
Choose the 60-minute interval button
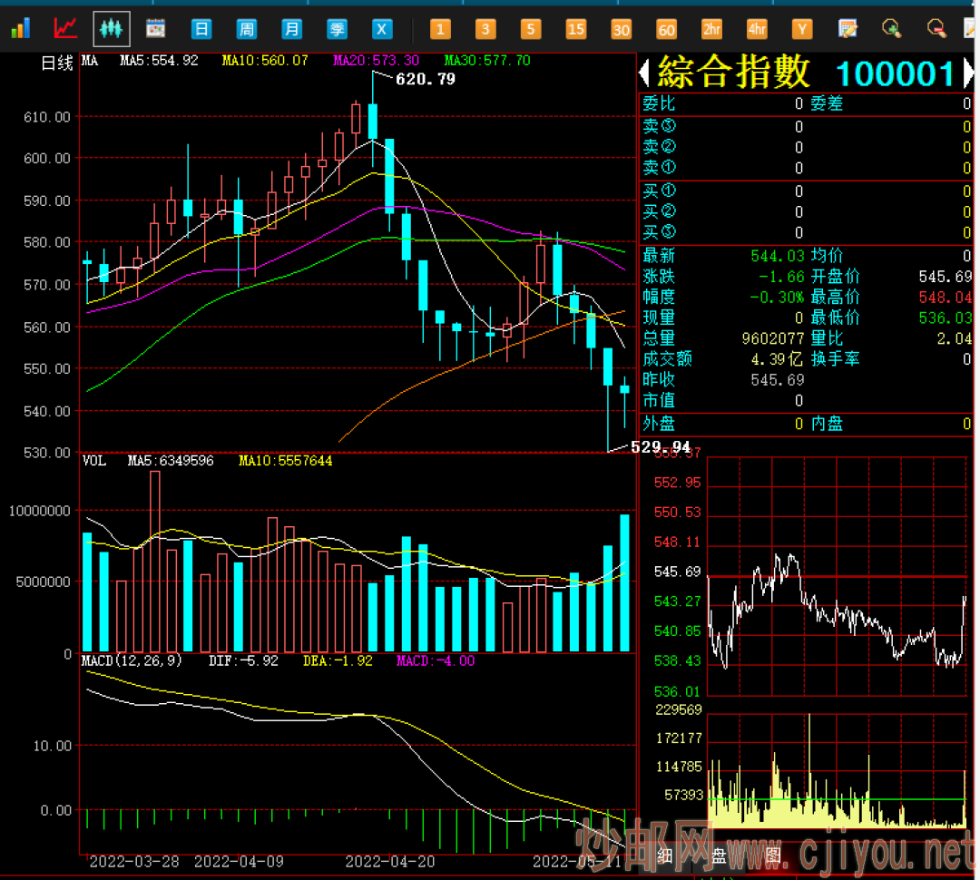point(667,29)
